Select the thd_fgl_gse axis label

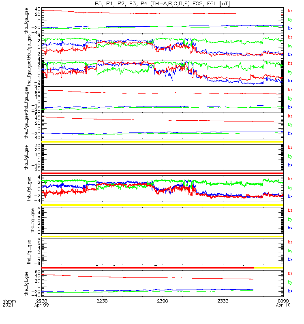[x=29, y=252]
